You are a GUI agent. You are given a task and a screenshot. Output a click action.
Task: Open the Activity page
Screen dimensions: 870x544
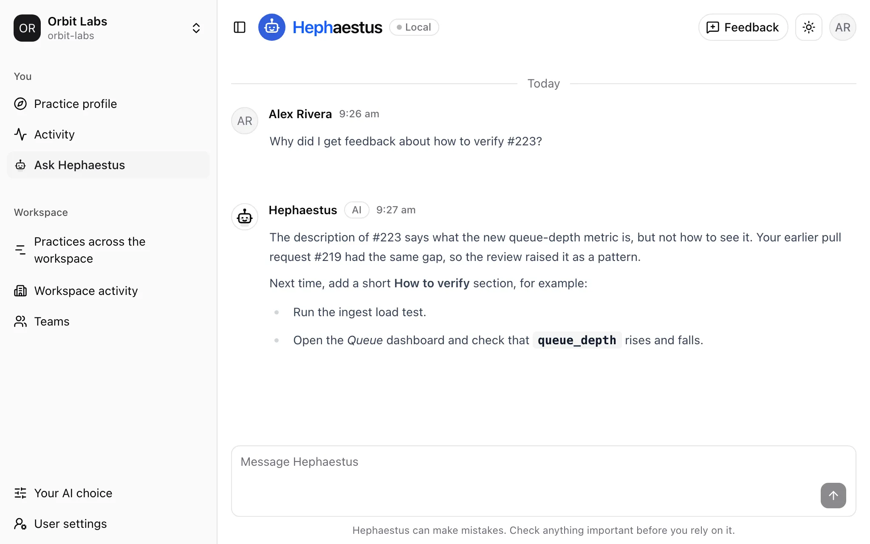(108, 134)
